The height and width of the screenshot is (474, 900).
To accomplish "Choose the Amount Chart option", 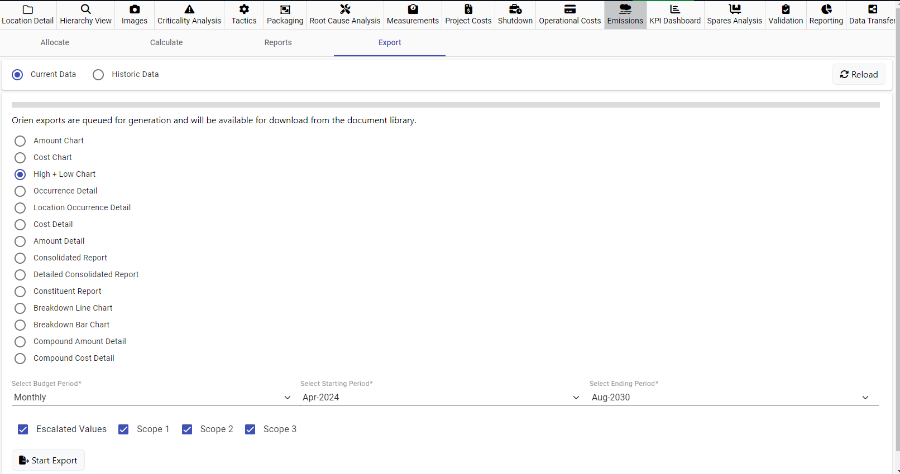I will [x=20, y=141].
